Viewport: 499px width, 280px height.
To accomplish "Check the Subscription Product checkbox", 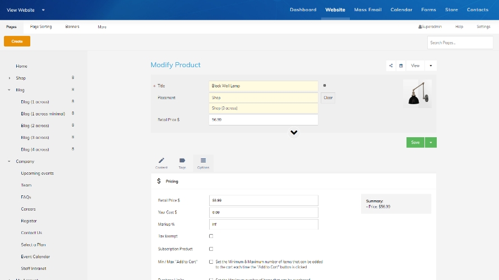I will click(x=211, y=249).
